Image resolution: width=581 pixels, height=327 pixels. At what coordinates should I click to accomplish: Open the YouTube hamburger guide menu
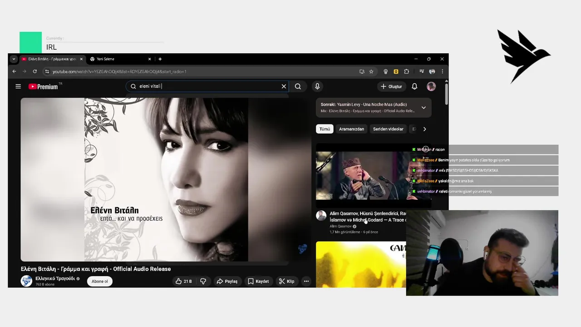(18, 86)
